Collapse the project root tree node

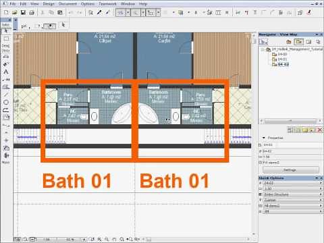point(263,49)
